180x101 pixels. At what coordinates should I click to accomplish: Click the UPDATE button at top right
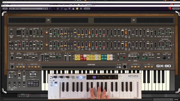tap(176, 9)
